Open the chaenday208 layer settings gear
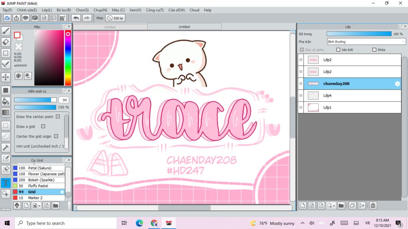The height and width of the screenshot is (229, 408). pos(397,83)
